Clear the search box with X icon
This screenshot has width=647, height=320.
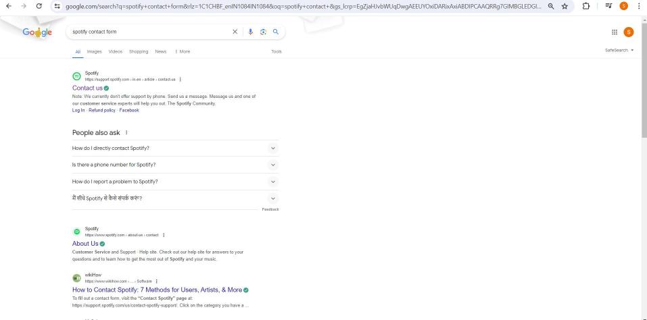tap(235, 32)
